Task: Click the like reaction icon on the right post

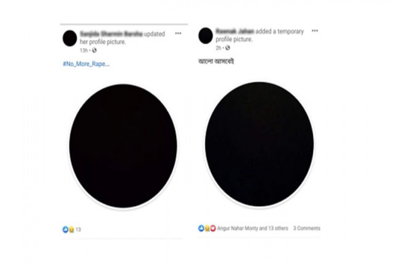Action: pos(201,228)
